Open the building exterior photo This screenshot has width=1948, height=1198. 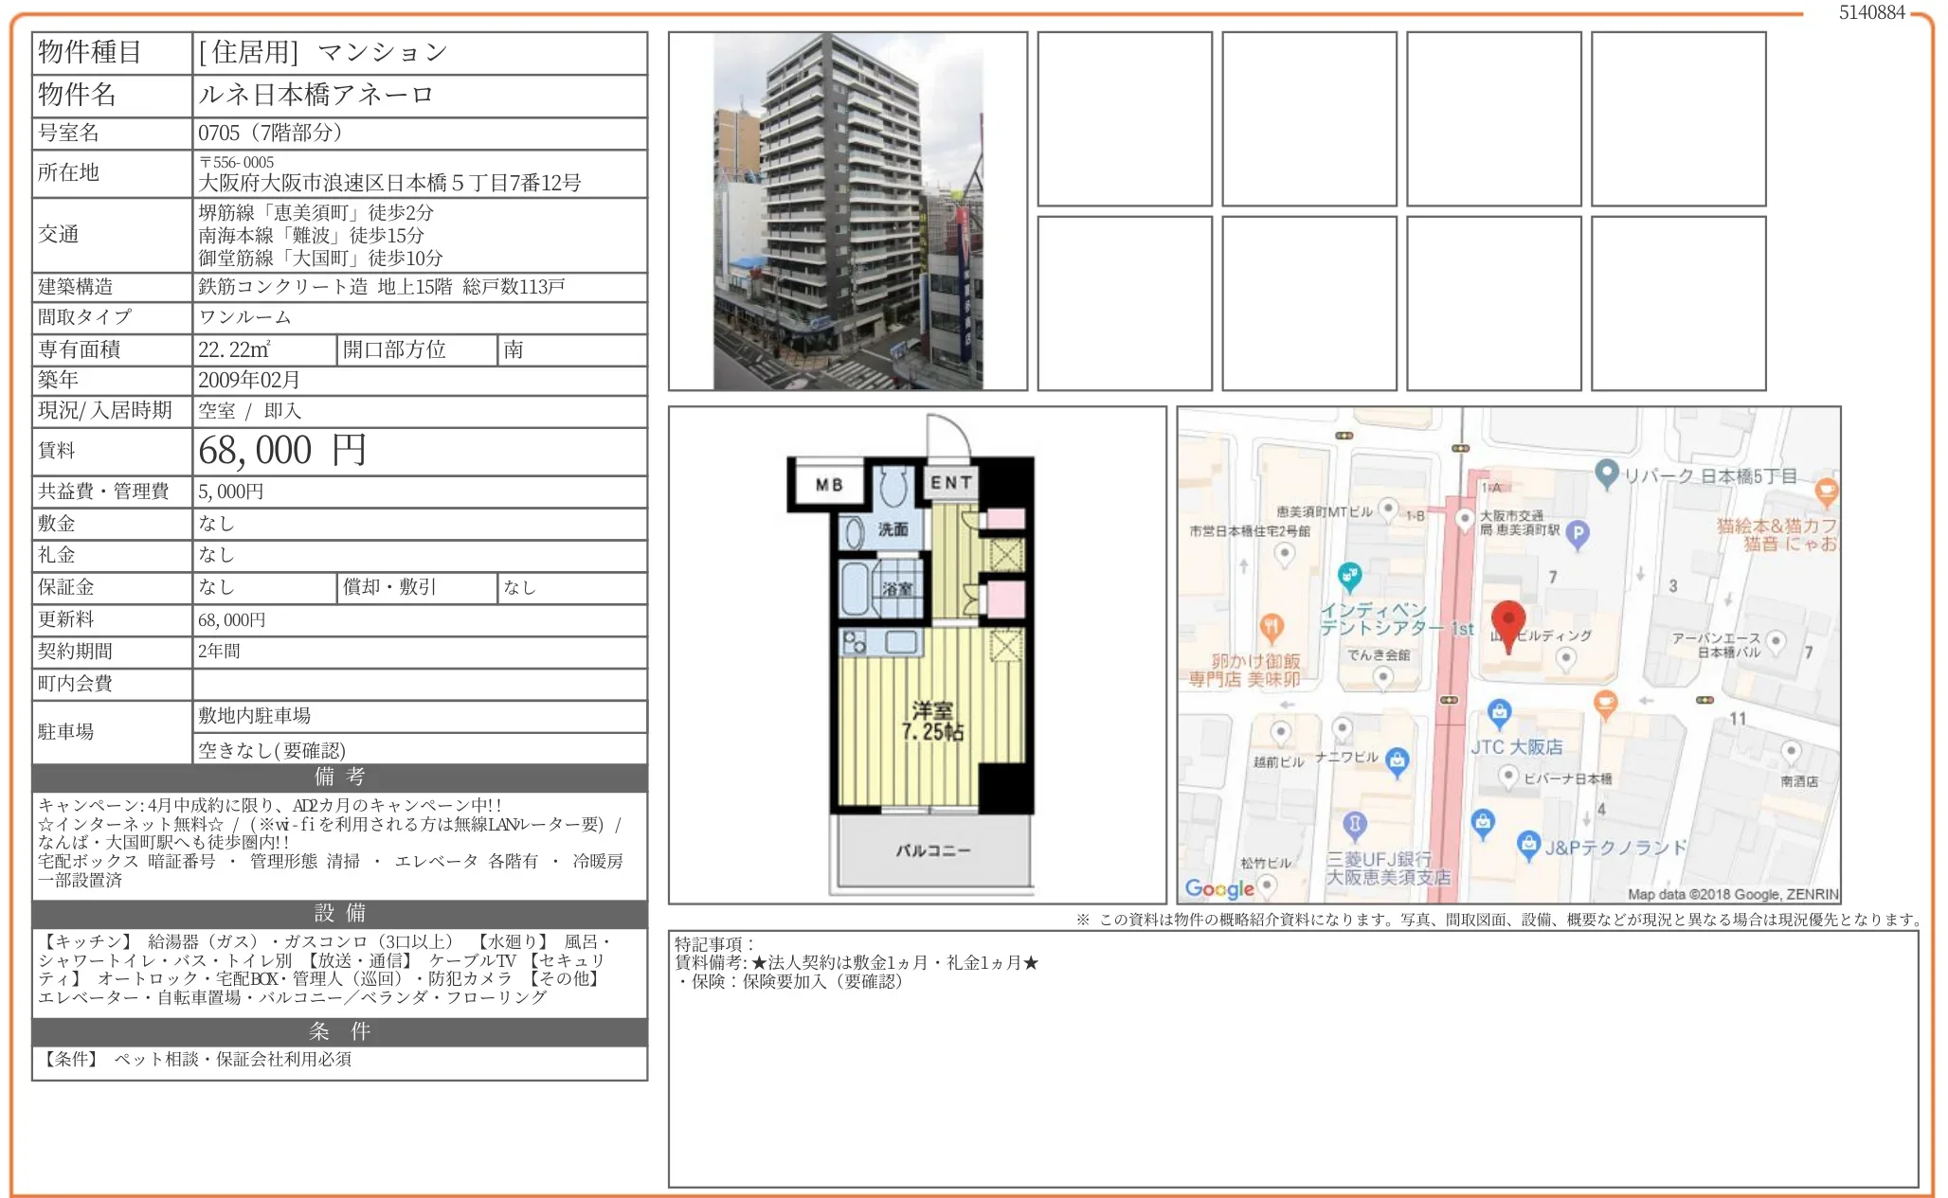pyautogui.click(x=847, y=211)
